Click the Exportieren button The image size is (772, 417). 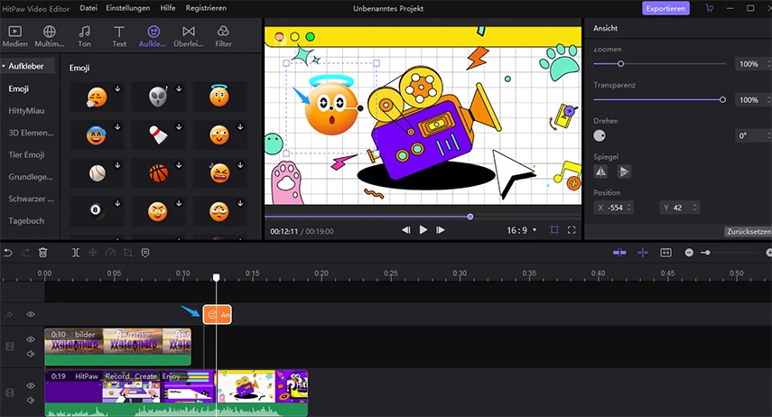665,8
